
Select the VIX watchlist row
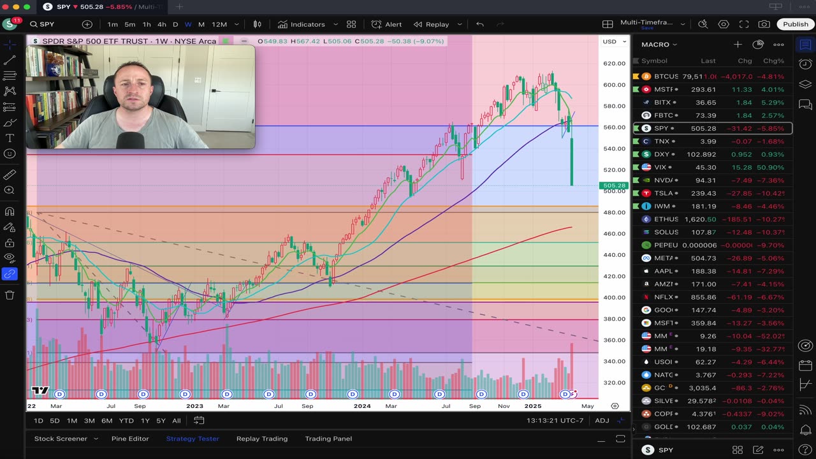coord(712,168)
